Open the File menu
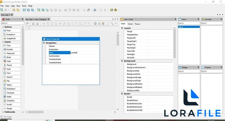225x121 pixels. [2, 6]
